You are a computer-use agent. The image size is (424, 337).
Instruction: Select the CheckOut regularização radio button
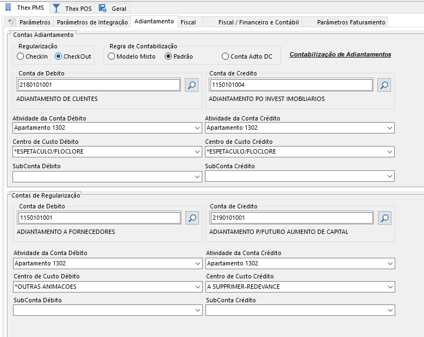pyautogui.click(x=59, y=56)
